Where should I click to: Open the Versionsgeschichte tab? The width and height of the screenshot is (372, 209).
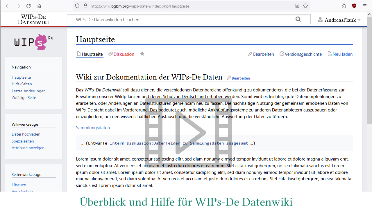[x=303, y=54]
